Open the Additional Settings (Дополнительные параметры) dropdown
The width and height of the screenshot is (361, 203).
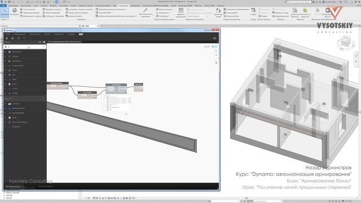(x=146, y=12)
